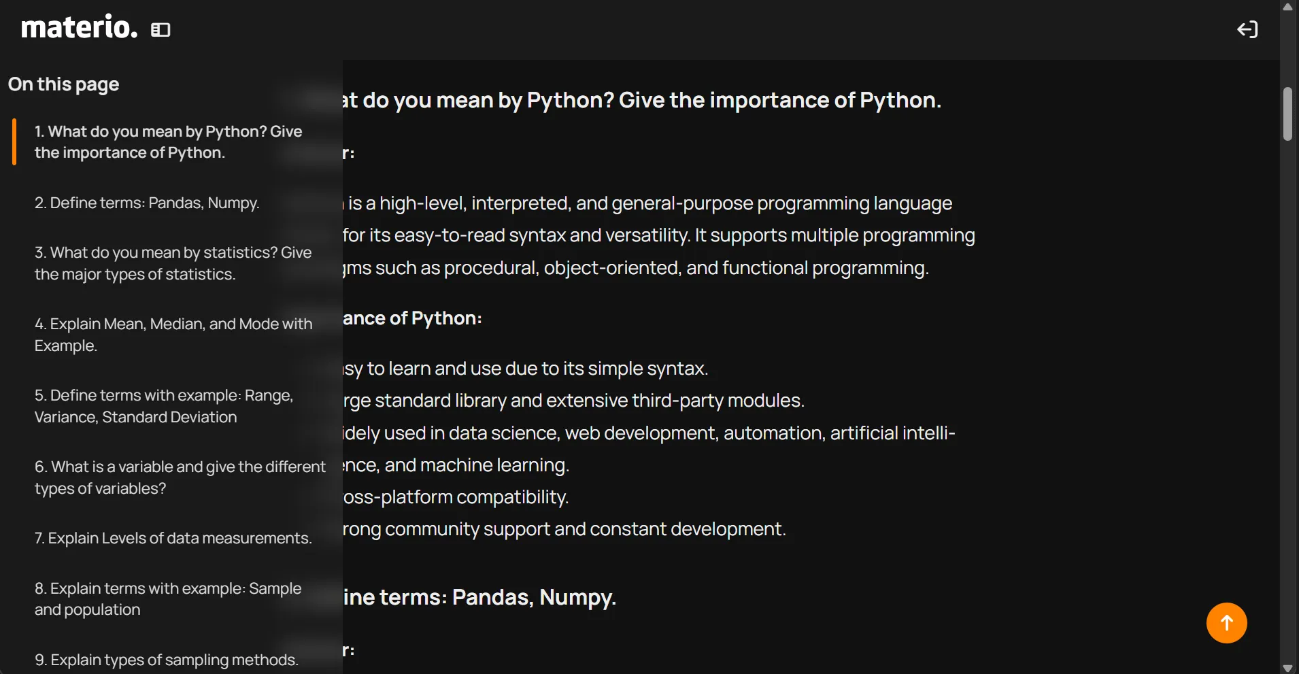Viewport: 1299px width, 674px height.
Task: Click the Python question main heading
Action: tap(641, 101)
